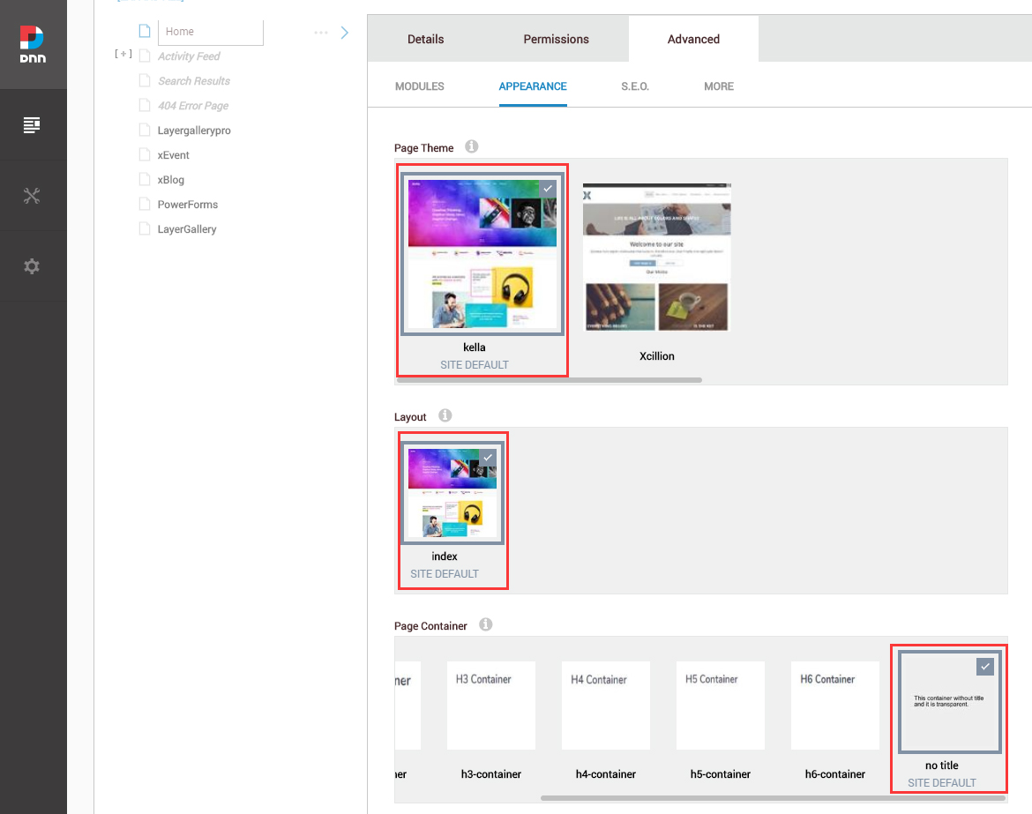Click the Search Results page icon
The height and width of the screenshot is (814, 1032).
click(145, 80)
